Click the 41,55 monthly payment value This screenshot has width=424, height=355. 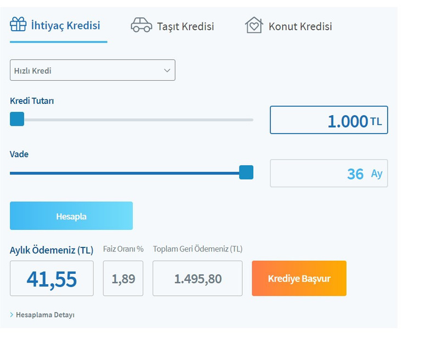[x=52, y=279]
